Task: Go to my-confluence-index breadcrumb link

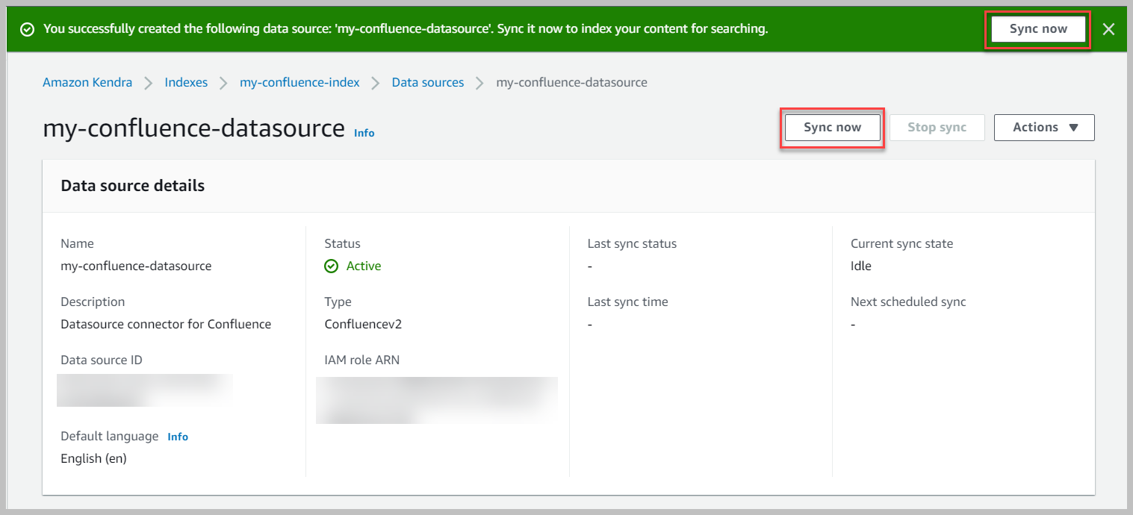Action: (299, 82)
